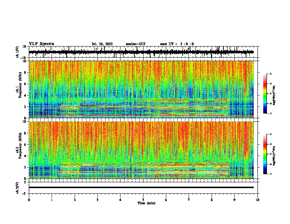The image size is (290, 224).
Task: Click the 'Time (min)' axis title
Action: point(146,203)
